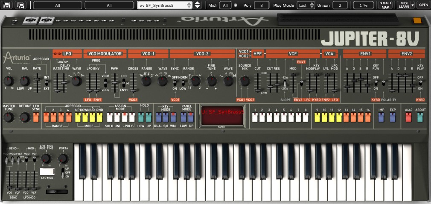431x204 pixels.
Task: Toggle the VCO1/VCO2 modulator destination switch
Action: [105, 82]
